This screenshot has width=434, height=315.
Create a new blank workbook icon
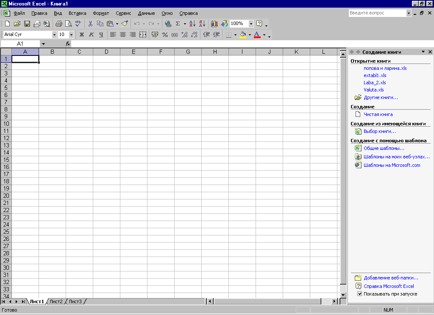click(8, 24)
